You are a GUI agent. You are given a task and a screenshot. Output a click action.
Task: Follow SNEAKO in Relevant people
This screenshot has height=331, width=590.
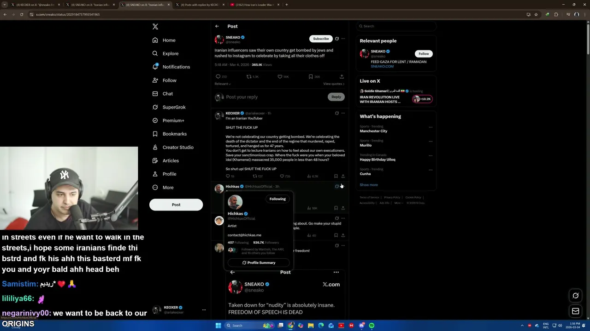[424, 54]
